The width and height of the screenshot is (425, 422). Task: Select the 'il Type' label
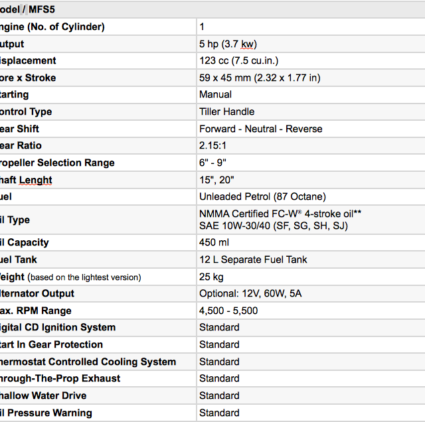coord(15,220)
